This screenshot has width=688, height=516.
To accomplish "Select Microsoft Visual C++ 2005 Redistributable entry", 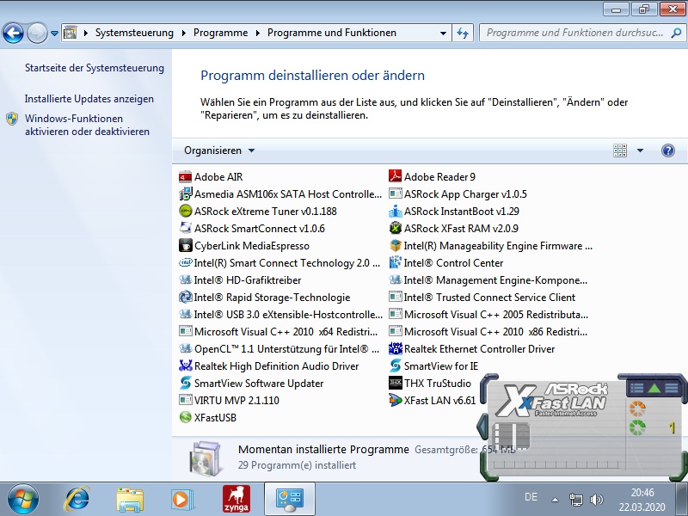I will [x=488, y=314].
